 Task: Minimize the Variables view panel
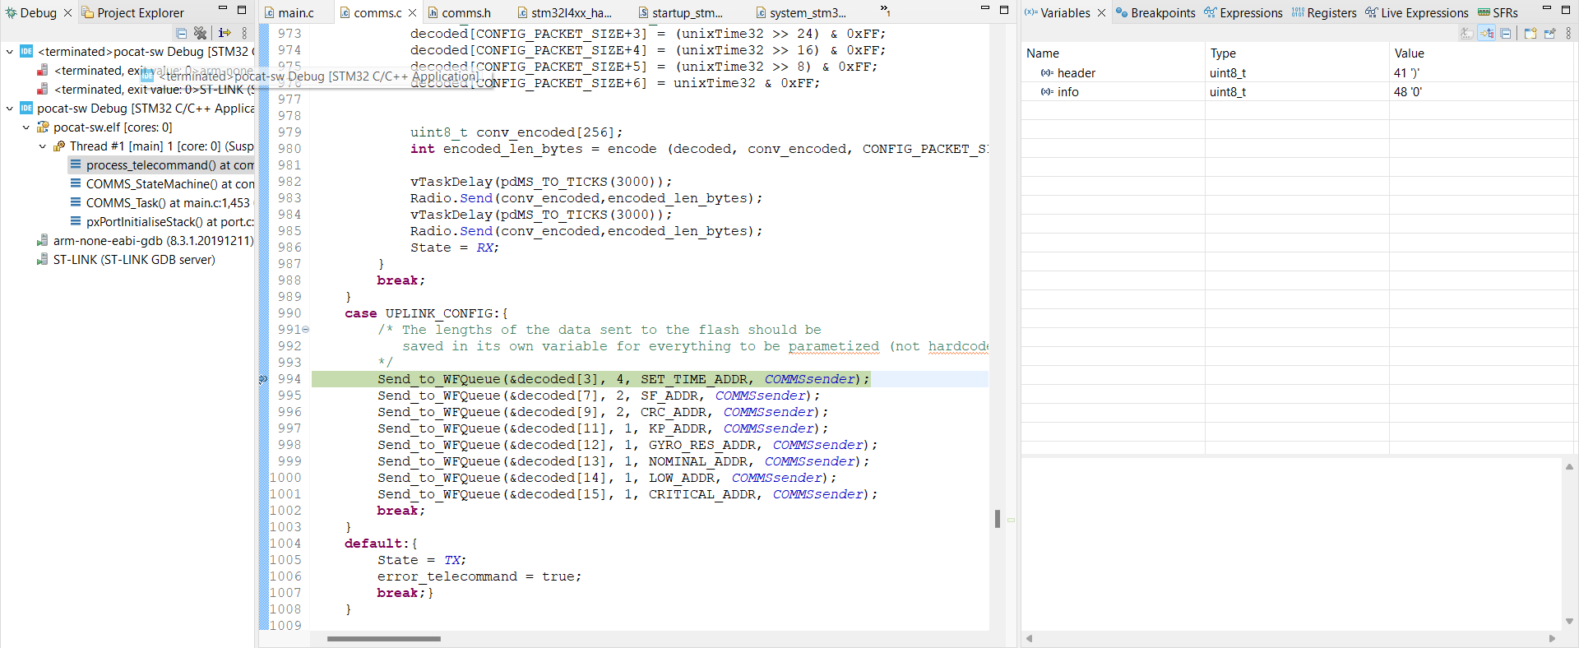coord(1546,10)
